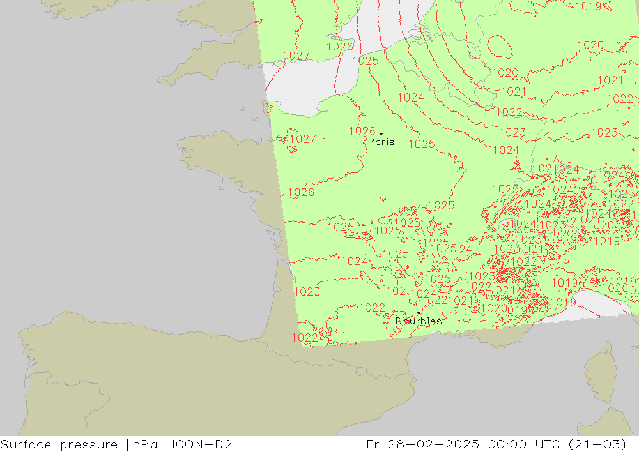Click the Dourbies city label
Screen dimensions: 639x468
(419, 321)
